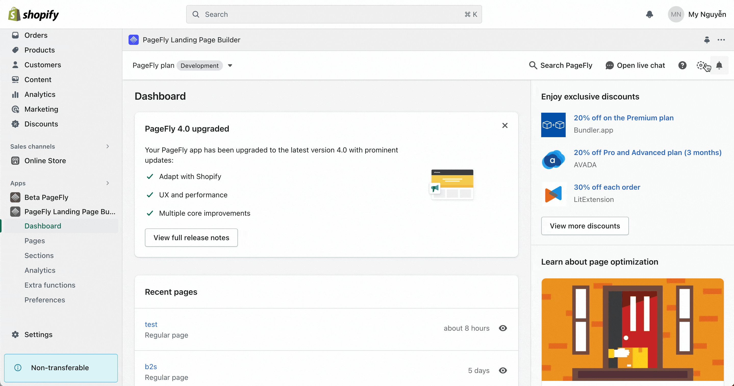Open the test page link
This screenshot has height=386, width=734.
coord(151,324)
